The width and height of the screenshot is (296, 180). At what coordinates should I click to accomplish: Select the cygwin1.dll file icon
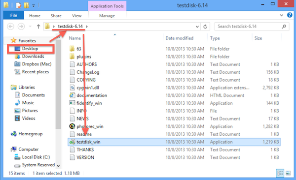72,88
